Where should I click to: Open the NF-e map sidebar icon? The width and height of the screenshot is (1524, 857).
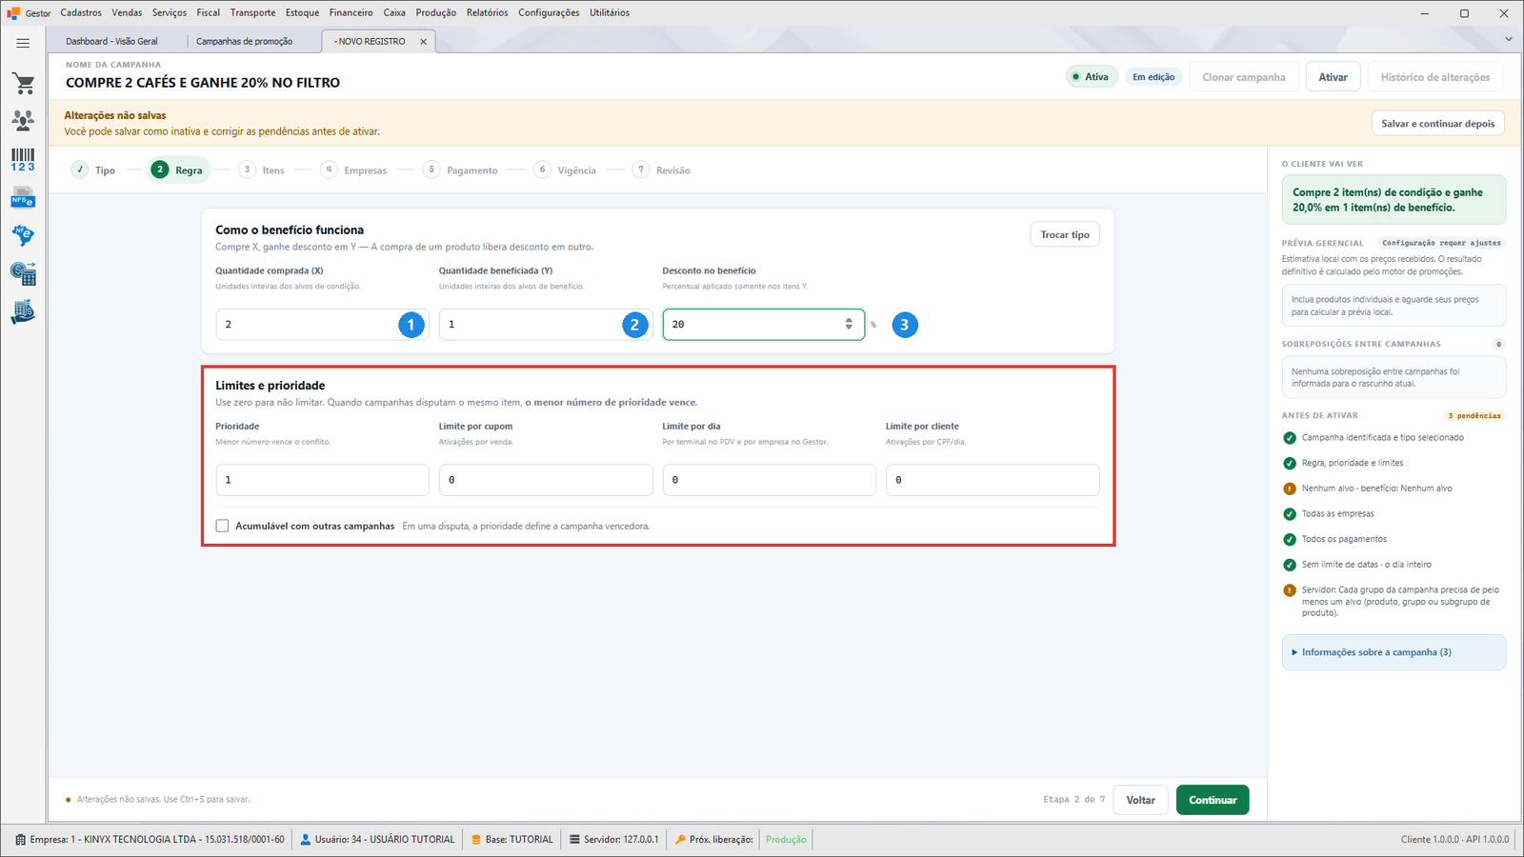pos(23,235)
